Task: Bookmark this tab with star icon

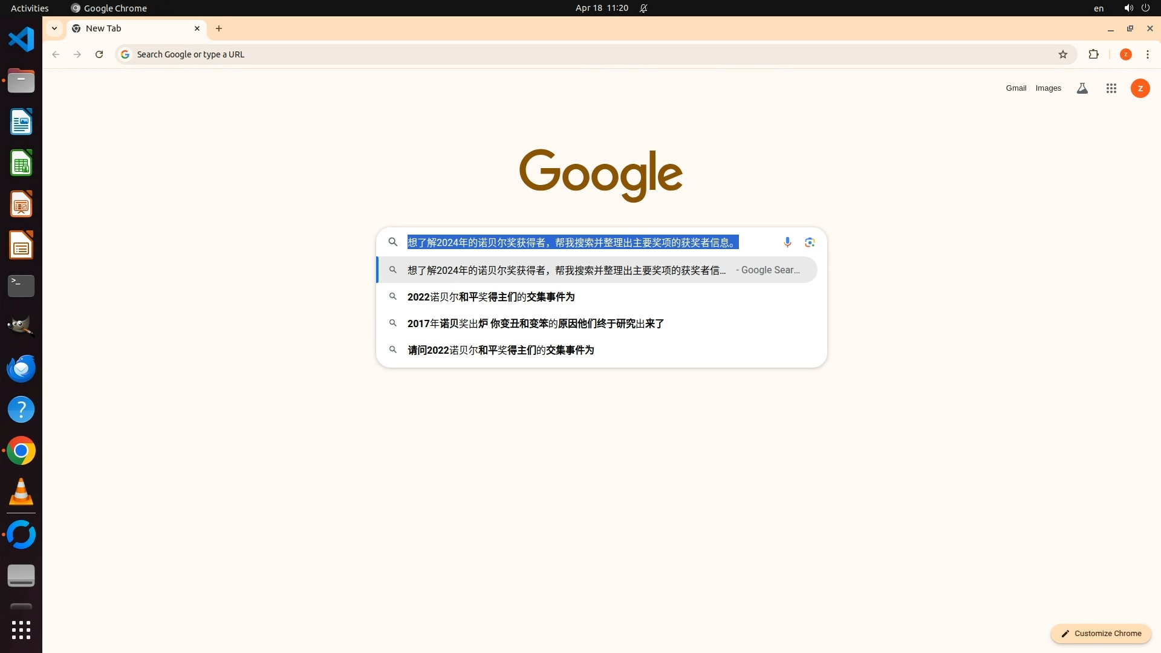Action: coord(1063,54)
